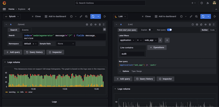Start live tailing in Loki pane

click(x=215, y=16)
